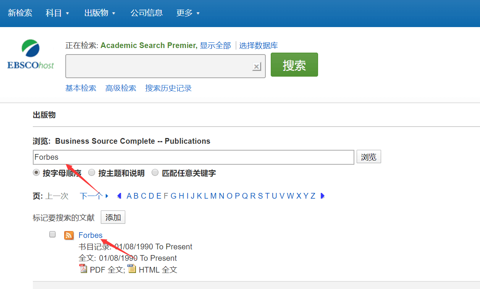Open the HTML full text icon

132,269
